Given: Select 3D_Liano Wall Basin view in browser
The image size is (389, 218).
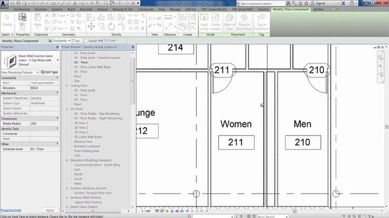Looking at the screenshot, I should pyautogui.click(x=88, y=137).
